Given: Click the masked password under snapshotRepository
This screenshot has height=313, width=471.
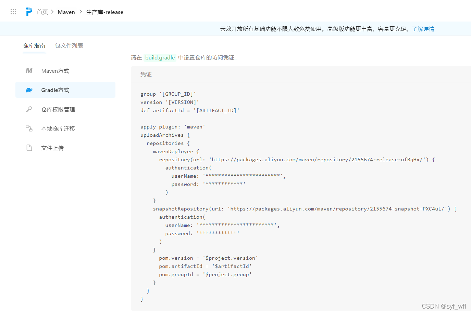Looking at the screenshot, I should [x=202, y=233].
